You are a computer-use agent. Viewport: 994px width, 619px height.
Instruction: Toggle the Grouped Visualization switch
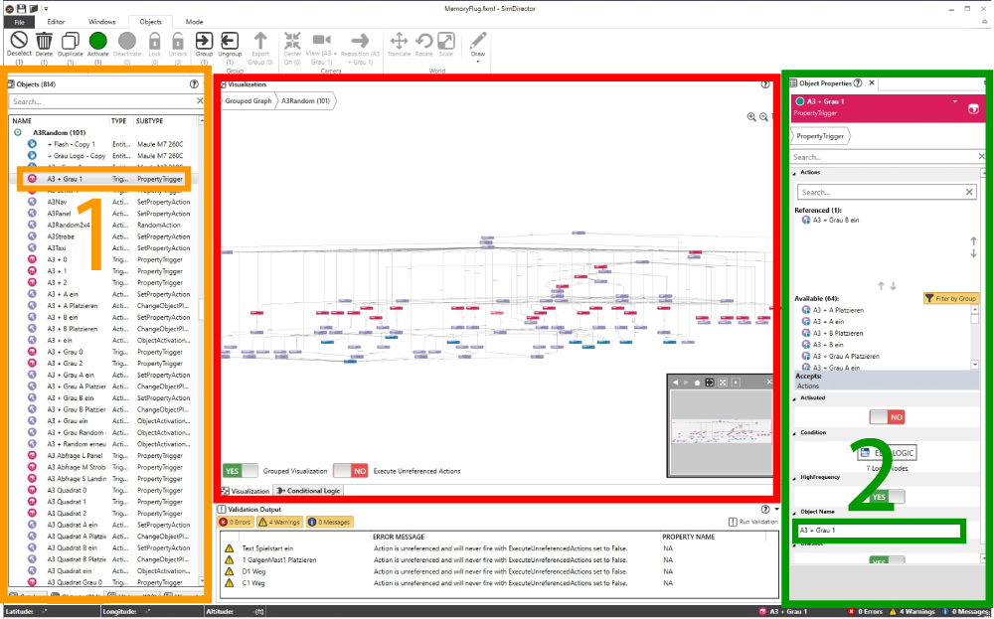click(241, 471)
